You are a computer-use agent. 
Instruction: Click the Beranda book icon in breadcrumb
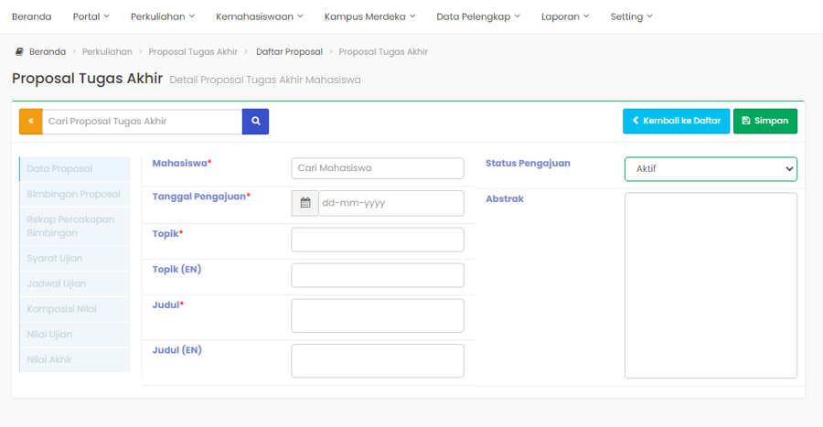(x=19, y=52)
